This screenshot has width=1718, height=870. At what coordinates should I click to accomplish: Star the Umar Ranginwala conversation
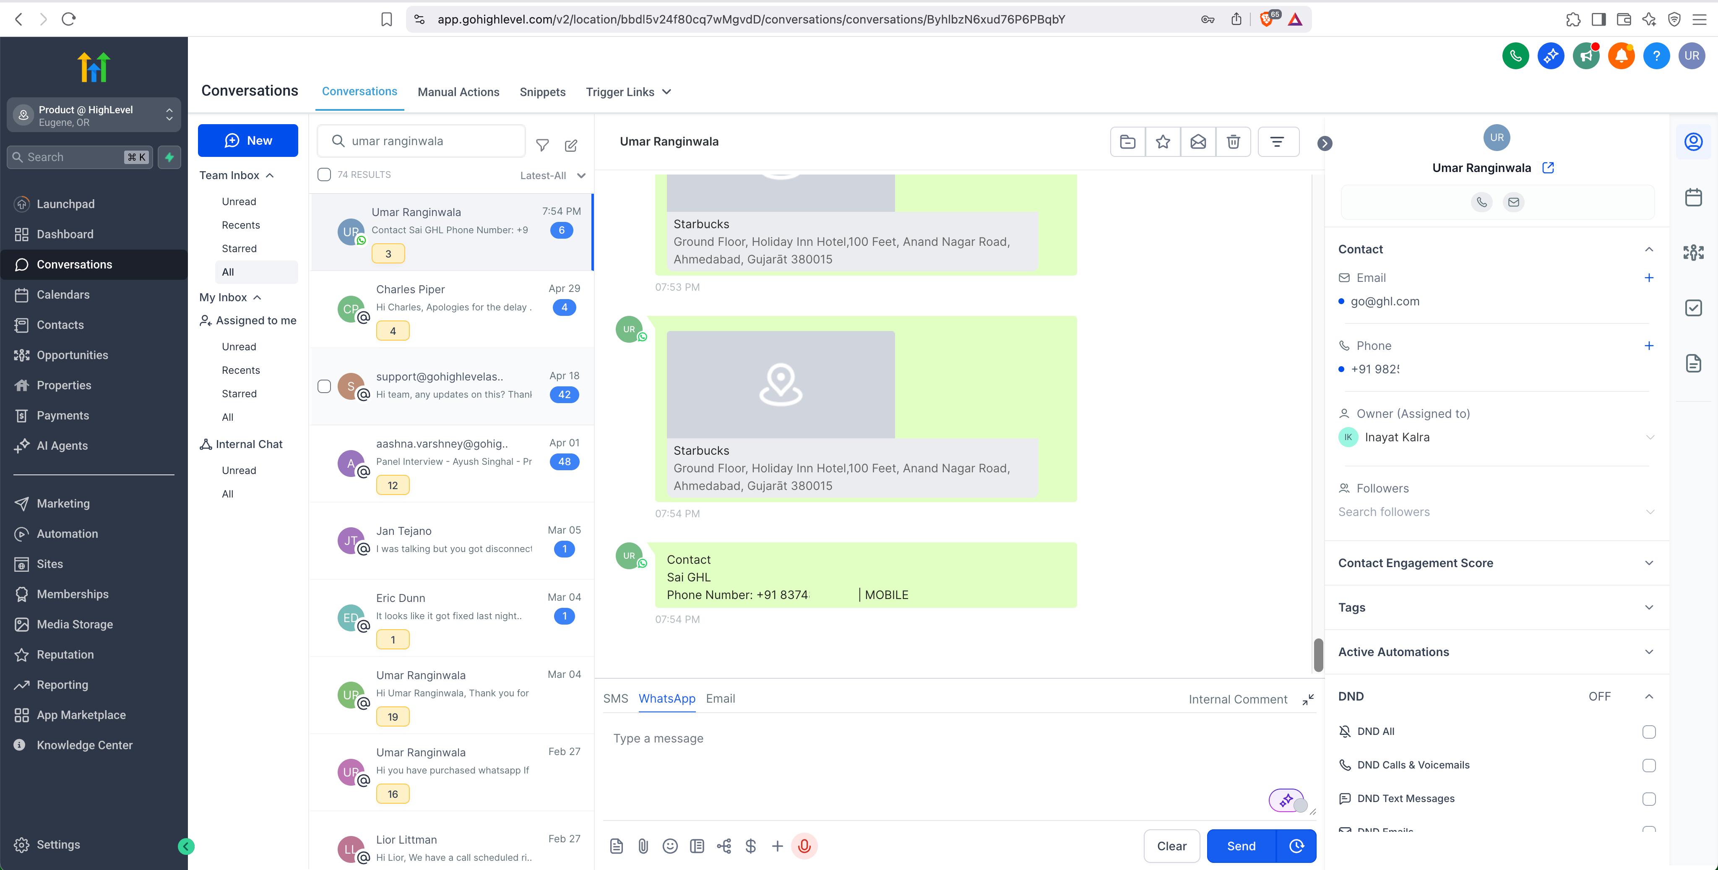click(x=1162, y=141)
